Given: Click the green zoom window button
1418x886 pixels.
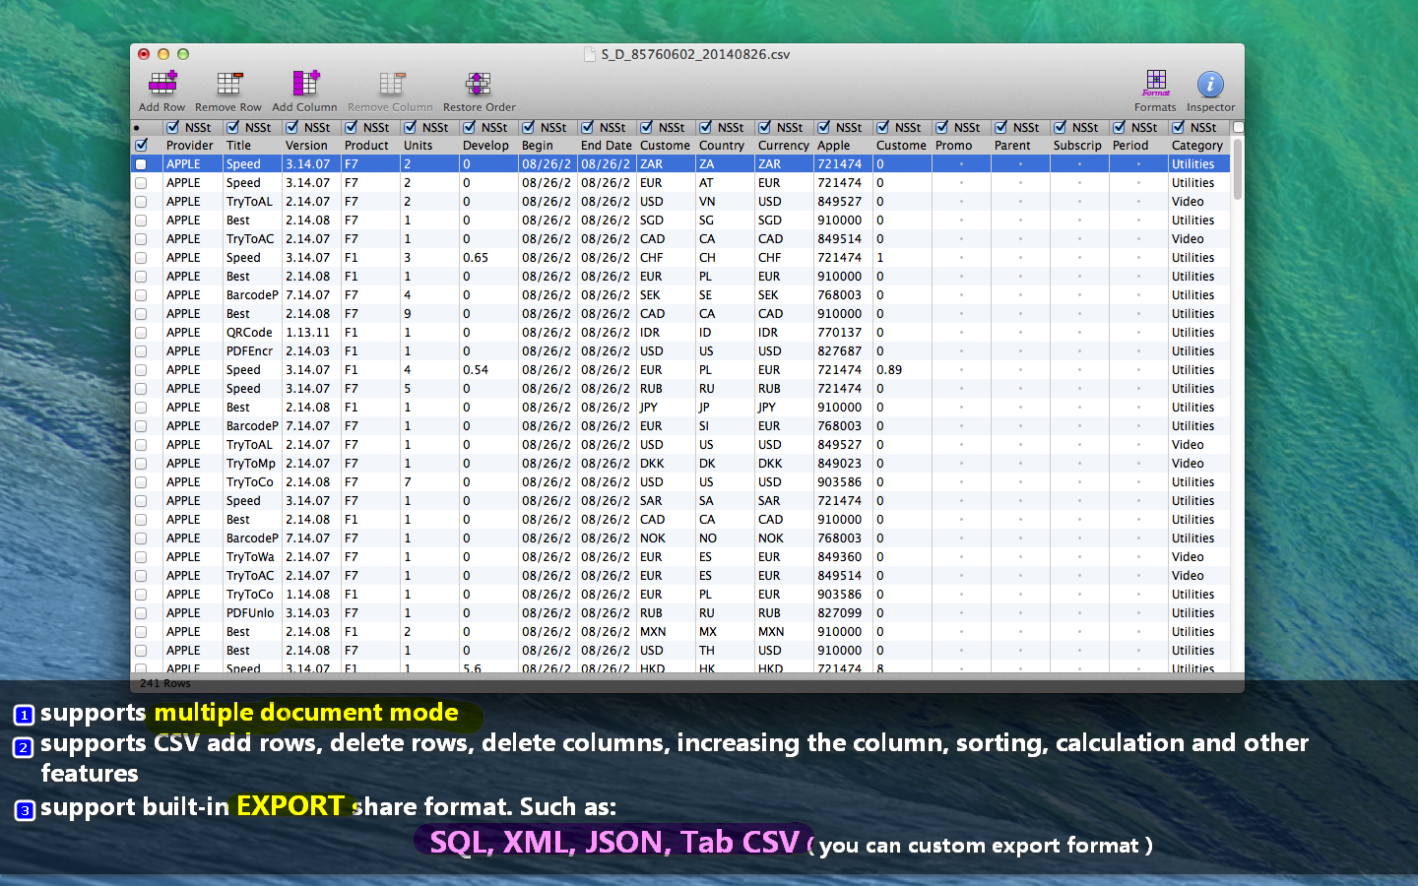Looking at the screenshot, I should point(183,54).
